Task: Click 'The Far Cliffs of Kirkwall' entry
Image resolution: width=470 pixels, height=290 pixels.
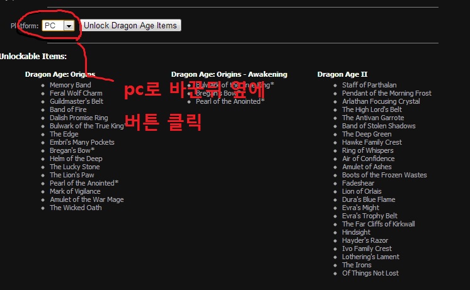Action: 379,224
